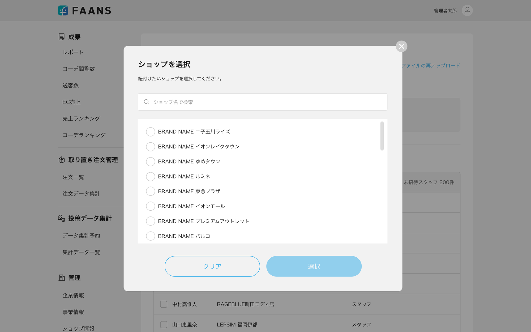
Task: Open the レポート menu item
Action: pyautogui.click(x=73, y=52)
